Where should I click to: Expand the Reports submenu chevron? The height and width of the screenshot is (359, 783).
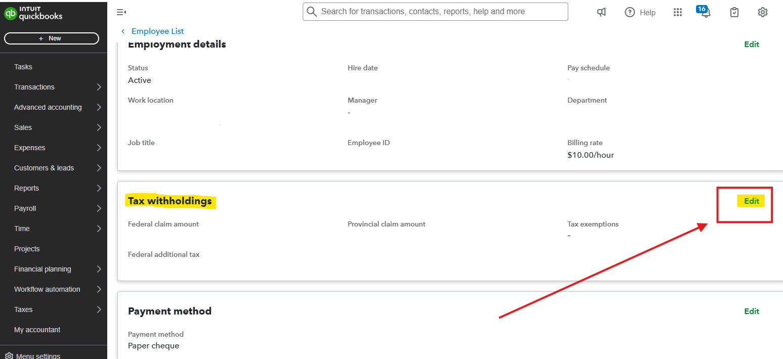point(99,188)
